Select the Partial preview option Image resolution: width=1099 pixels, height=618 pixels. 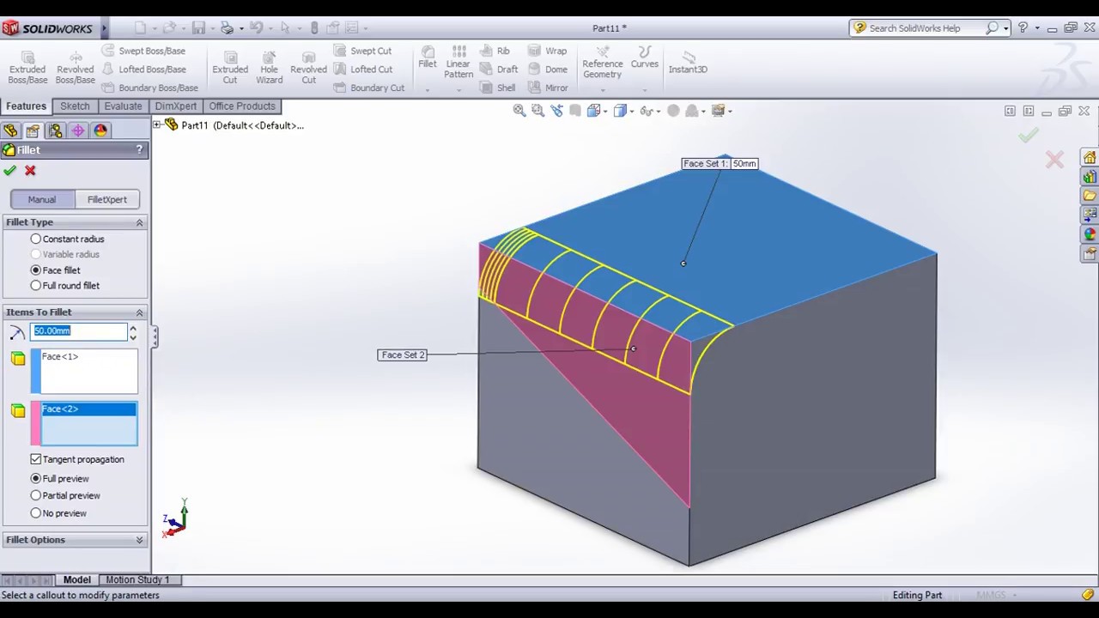tap(65, 496)
